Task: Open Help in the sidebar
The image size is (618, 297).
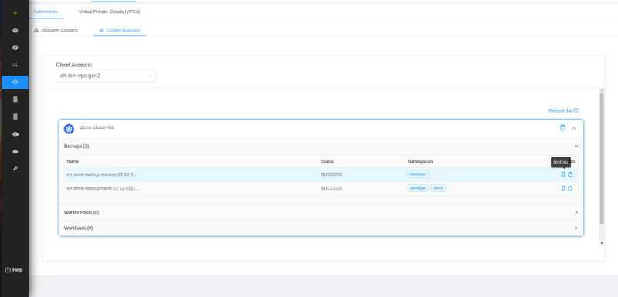Action: pos(14,270)
